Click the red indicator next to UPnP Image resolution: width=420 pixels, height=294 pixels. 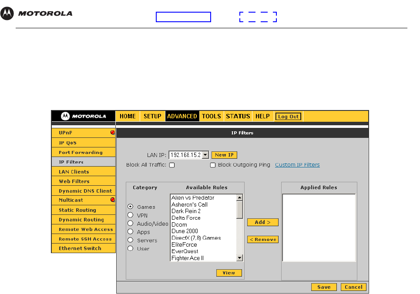(112, 132)
